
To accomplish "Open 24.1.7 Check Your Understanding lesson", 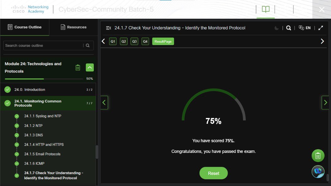I will [x=54, y=176].
